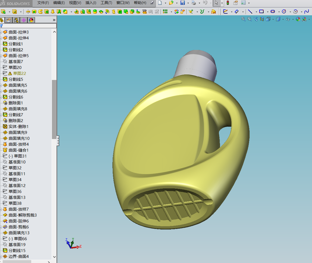This screenshot has width=312, height=263.
Task: Collapse the left panel using the splitter handle
Action: click(x=58, y=141)
